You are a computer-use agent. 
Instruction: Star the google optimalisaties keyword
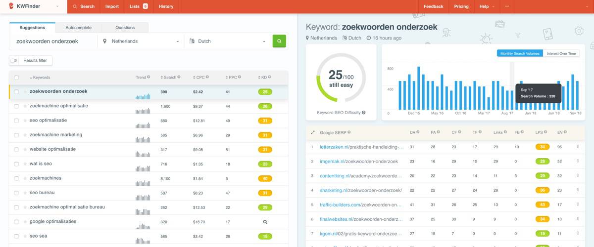pyautogui.click(x=25, y=222)
